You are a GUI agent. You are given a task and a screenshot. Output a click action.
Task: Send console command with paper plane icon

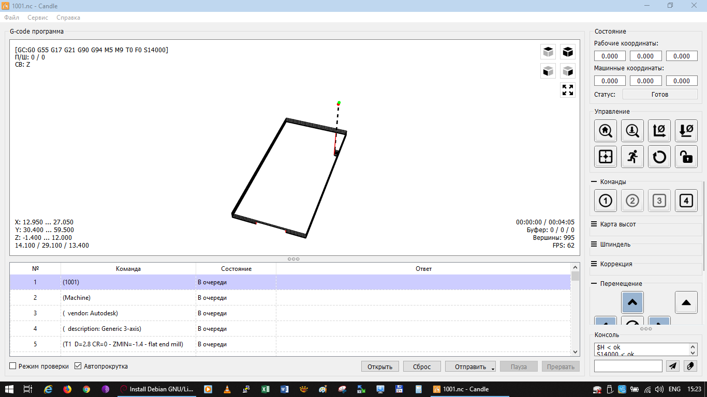pyautogui.click(x=672, y=365)
